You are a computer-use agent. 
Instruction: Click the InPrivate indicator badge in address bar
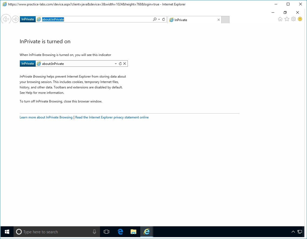pos(28,19)
